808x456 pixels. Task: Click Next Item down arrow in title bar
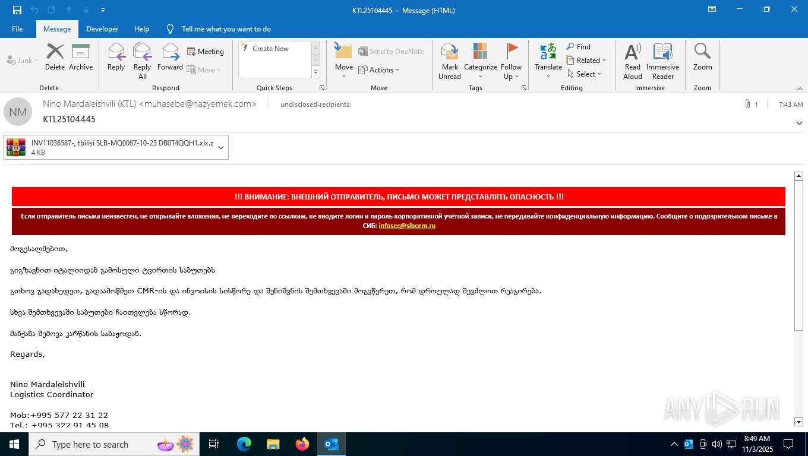[86, 9]
